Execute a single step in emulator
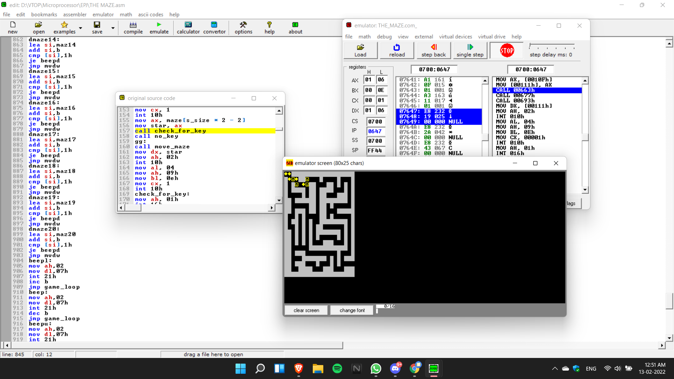 click(x=470, y=50)
